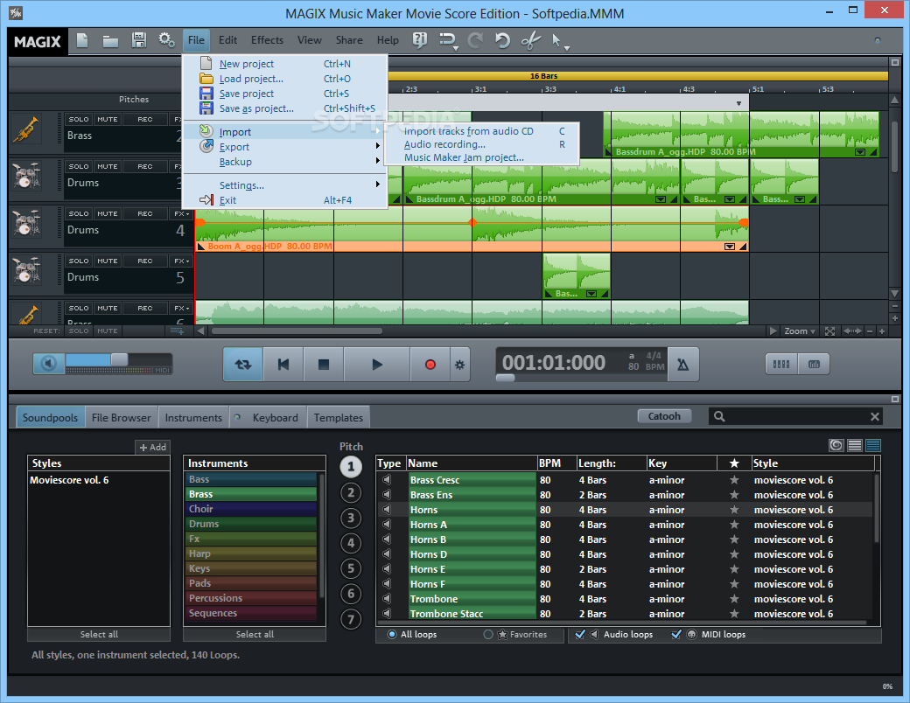
Task: Click the new project page icon in toolbar
Action: (82, 40)
